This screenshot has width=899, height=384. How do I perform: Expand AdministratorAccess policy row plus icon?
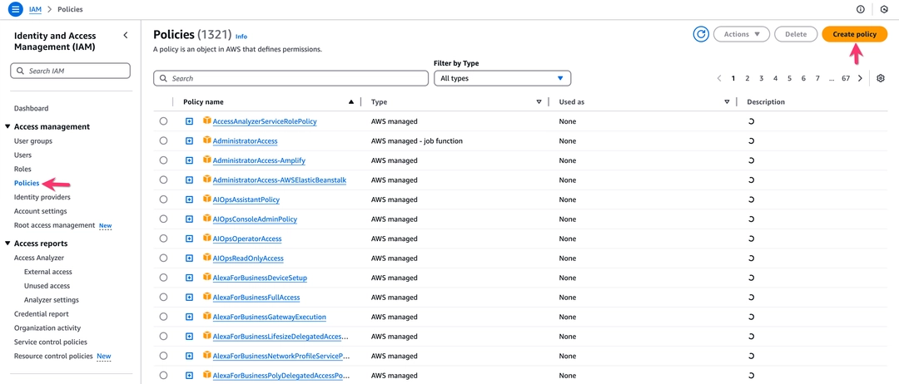pos(189,140)
